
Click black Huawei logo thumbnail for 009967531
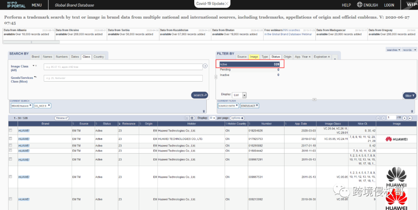pyautogui.click(x=396, y=177)
